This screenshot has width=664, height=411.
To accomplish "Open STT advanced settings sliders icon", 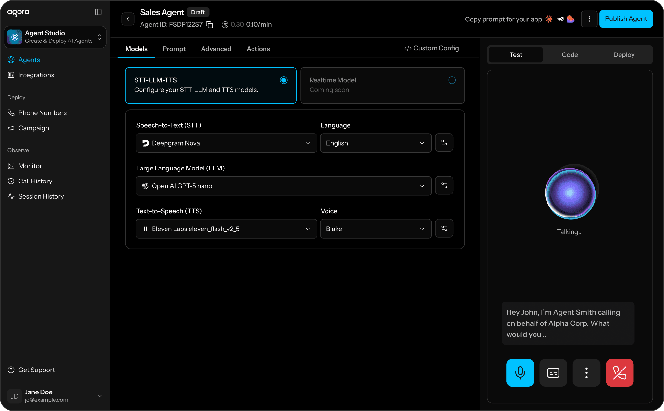I will pyautogui.click(x=444, y=143).
